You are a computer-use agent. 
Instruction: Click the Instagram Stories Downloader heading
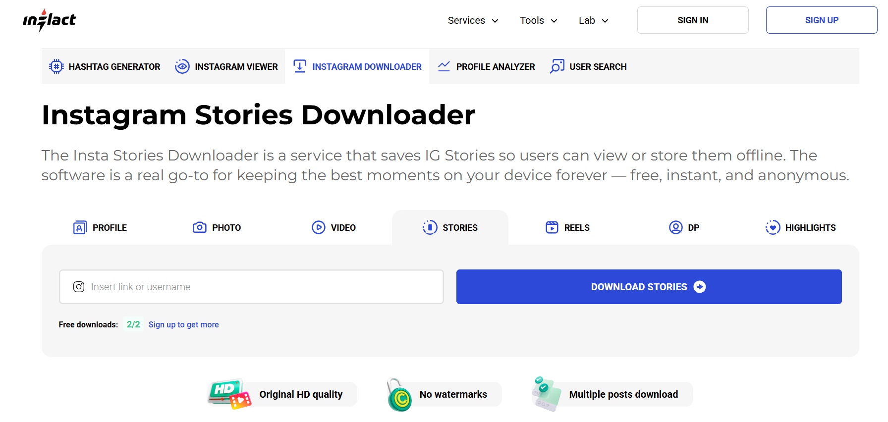tap(258, 115)
